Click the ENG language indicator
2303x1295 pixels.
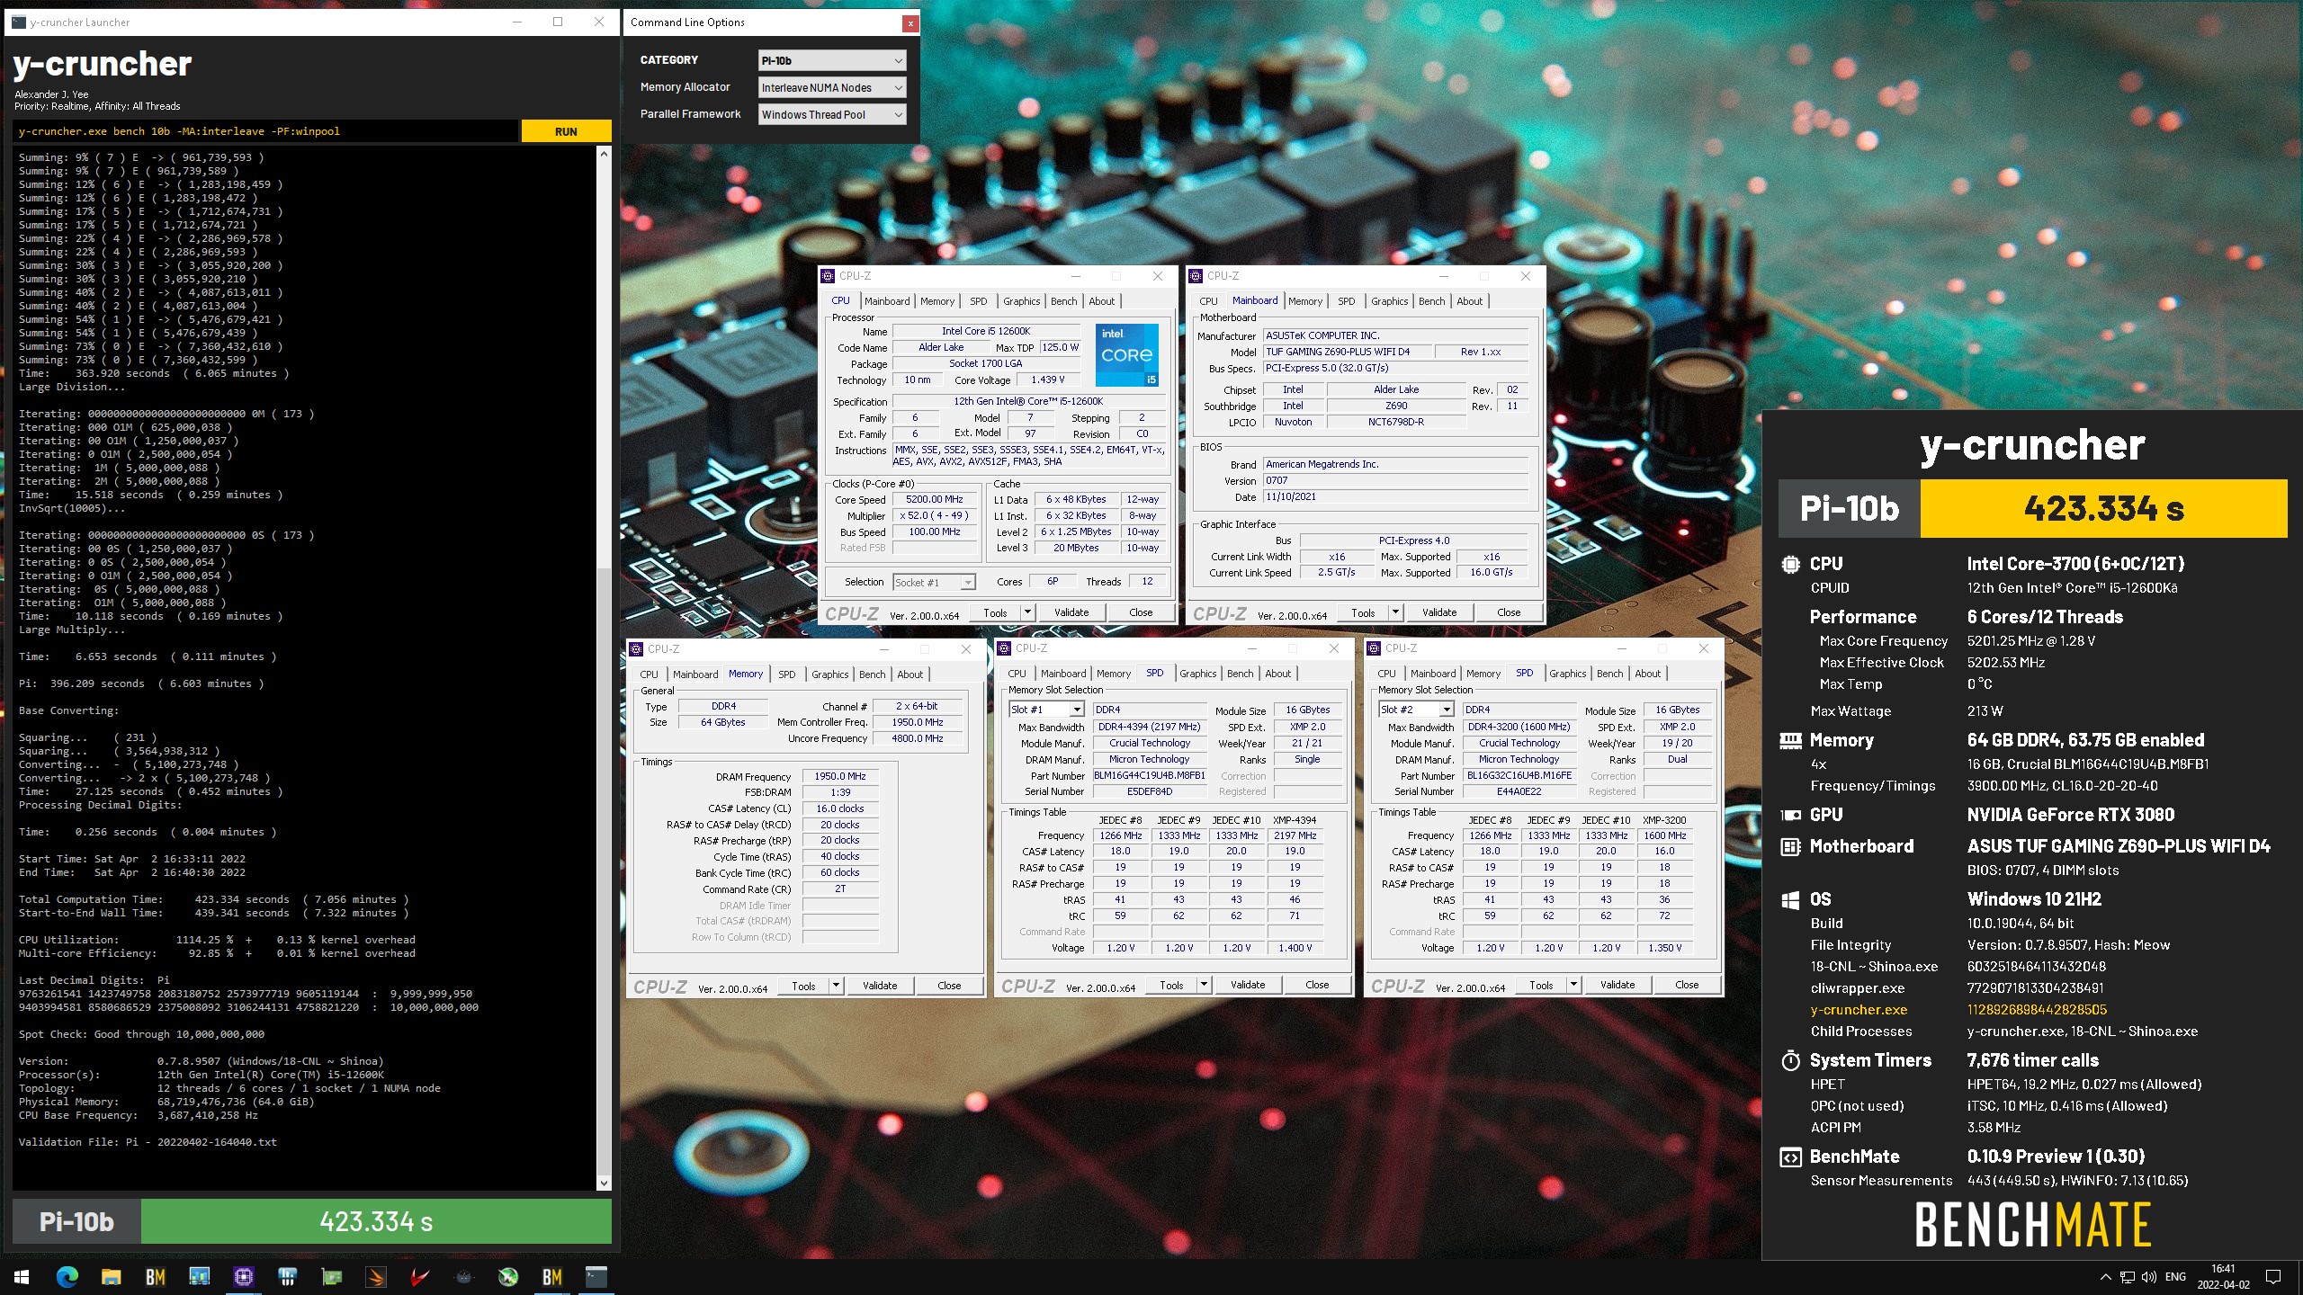click(2175, 1276)
